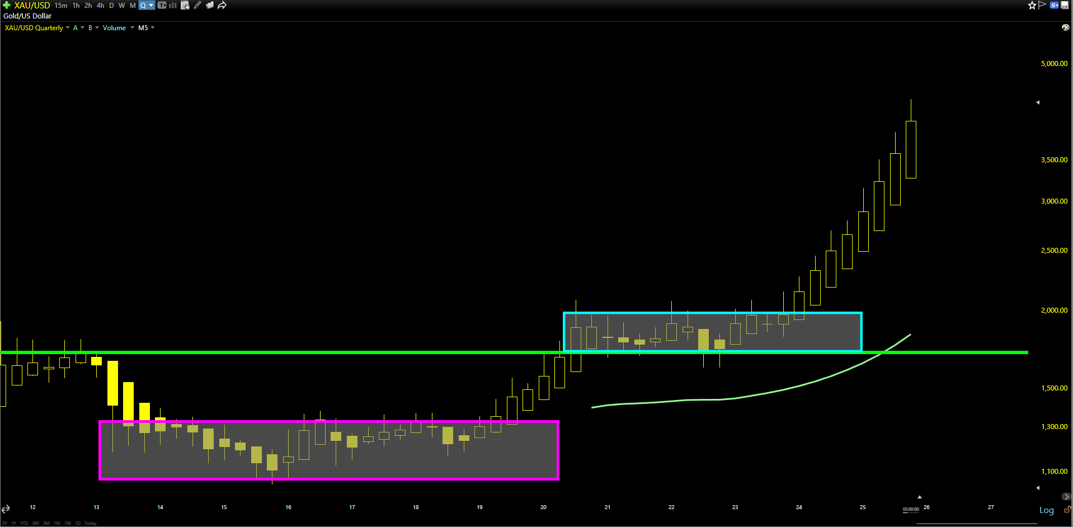Set range to Today

(91, 524)
